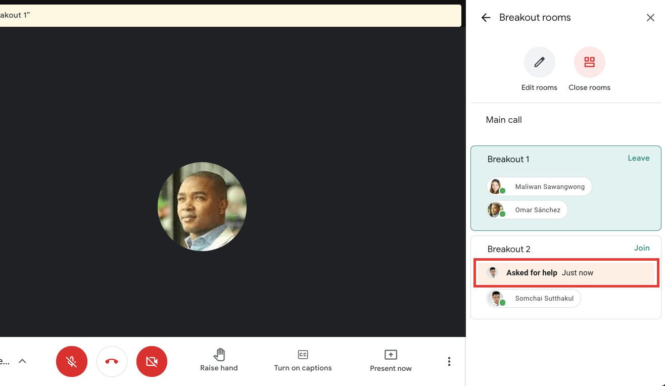The width and height of the screenshot is (665, 386).
Task: Click the Turn on captions icon
Action: (303, 355)
